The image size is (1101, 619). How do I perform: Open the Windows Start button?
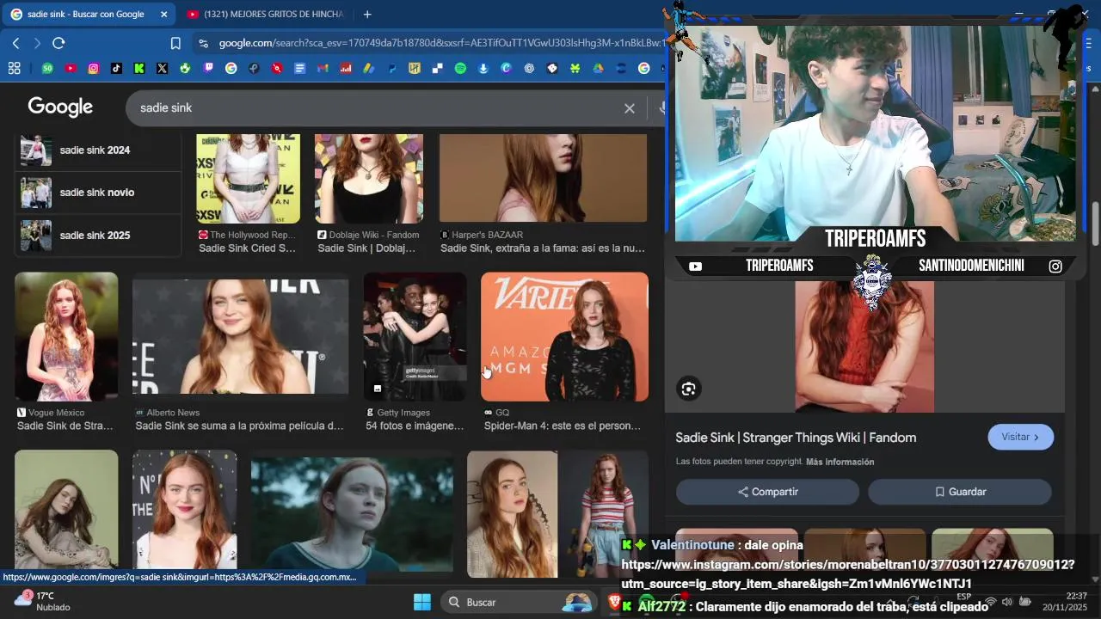coord(421,602)
